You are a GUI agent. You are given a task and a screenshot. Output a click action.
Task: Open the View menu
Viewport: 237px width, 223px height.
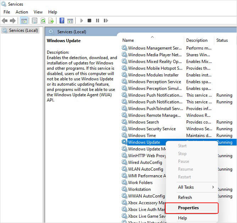(38, 12)
